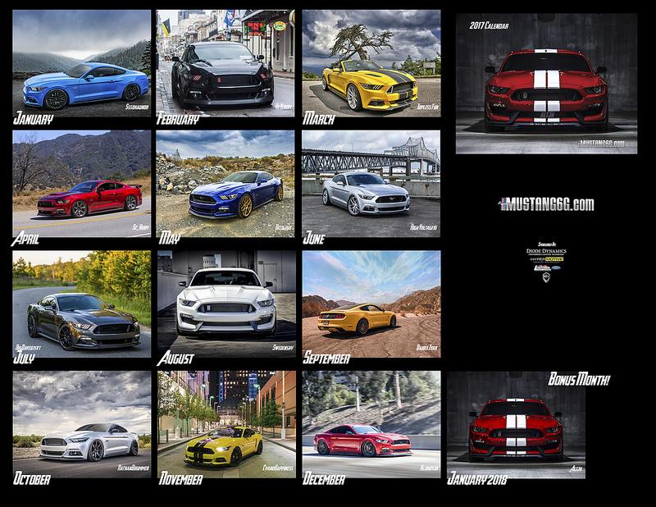The height and width of the screenshot is (507, 656).
Task: Click the "June" month label
Action: [x=314, y=238]
